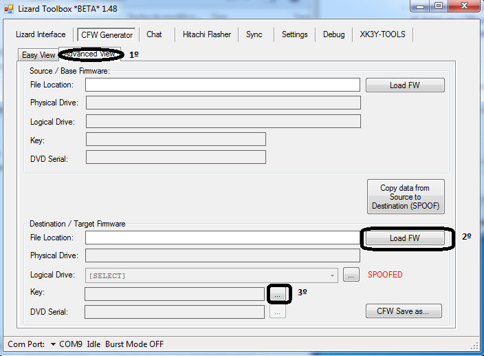Screen dimensions: 484x356
Task: Open the XK3Y-TOOLS tab
Action: (382, 34)
